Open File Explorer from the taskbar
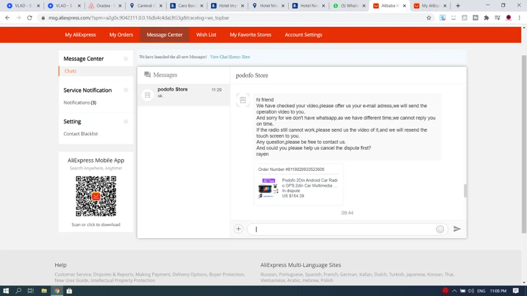527x296 pixels. (x=44, y=291)
